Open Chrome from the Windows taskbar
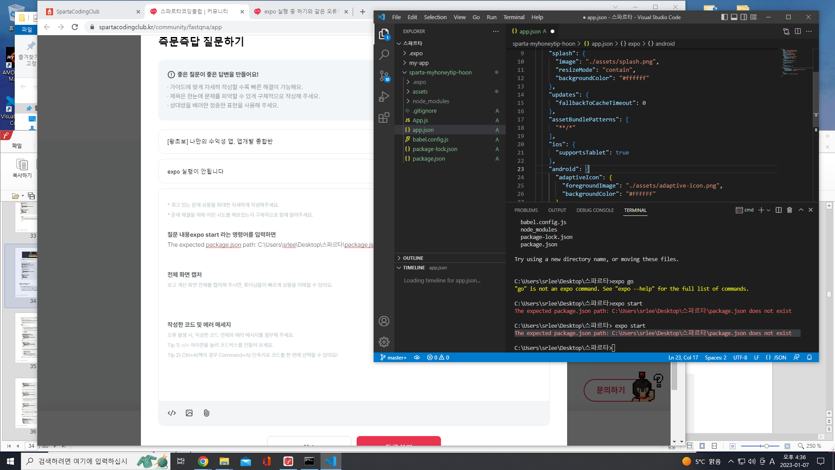Viewport: 835px width, 470px height. [x=203, y=461]
